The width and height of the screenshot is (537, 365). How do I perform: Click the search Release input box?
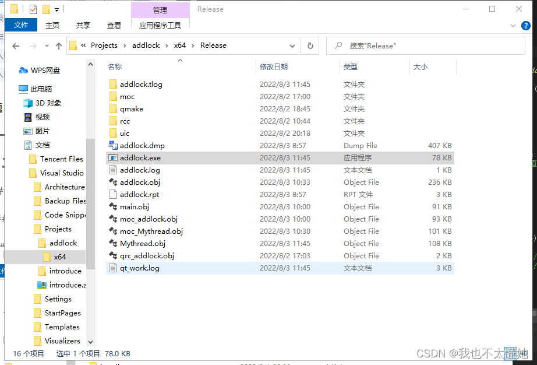click(425, 45)
